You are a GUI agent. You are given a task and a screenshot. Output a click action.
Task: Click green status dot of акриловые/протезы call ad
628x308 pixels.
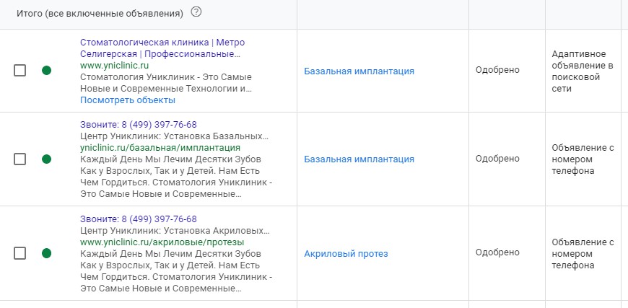click(x=46, y=253)
